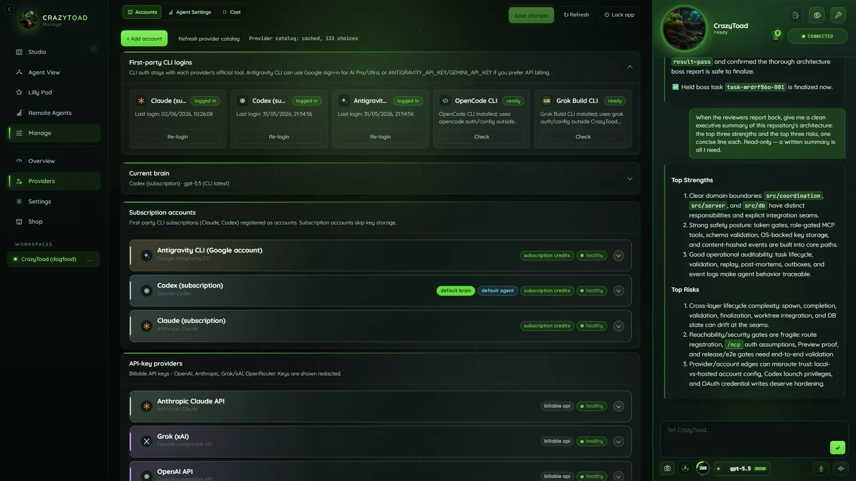
Task: Click the Claude asterisk icon in CLI card
Action: click(x=141, y=100)
